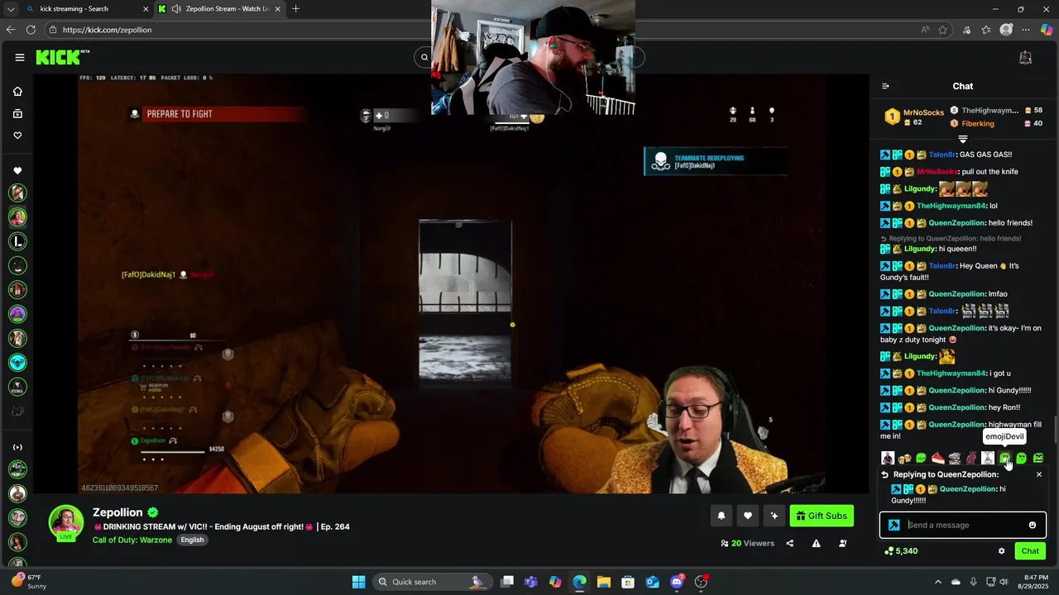Open the tab actions dropdown
The height and width of the screenshot is (595, 1059).
click(11, 9)
